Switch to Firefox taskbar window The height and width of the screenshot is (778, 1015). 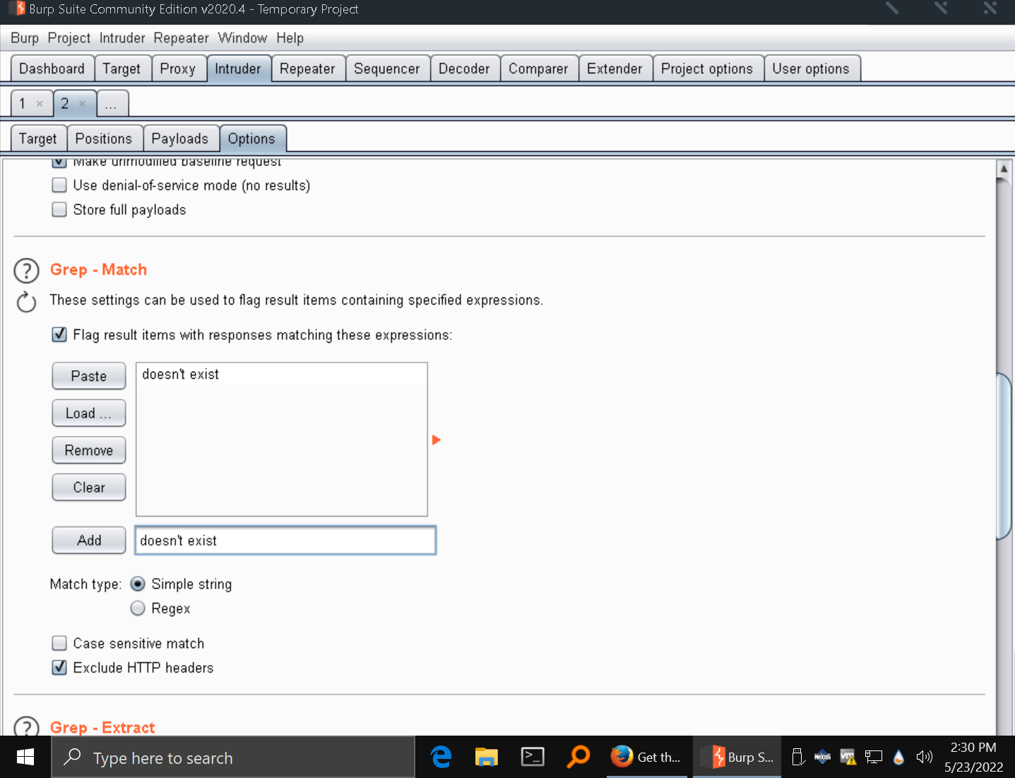(x=646, y=758)
